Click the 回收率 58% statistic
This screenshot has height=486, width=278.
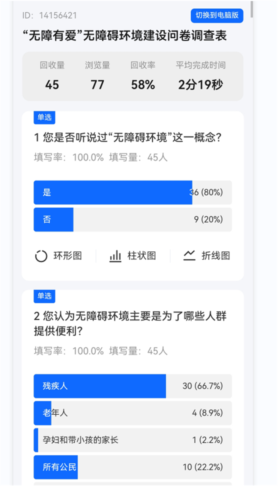(143, 75)
